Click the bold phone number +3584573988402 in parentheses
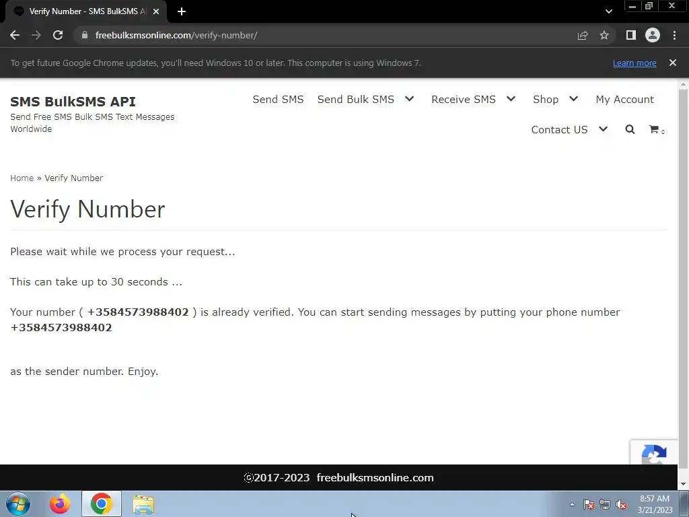This screenshot has height=517, width=689. (138, 312)
